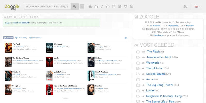Switch to the On air today tab
This screenshot has height=103, width=206.
[21, 38]
